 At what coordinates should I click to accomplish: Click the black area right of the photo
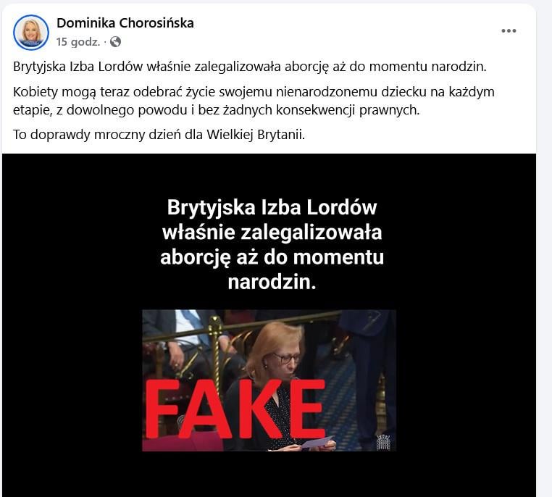click(466, 380)
